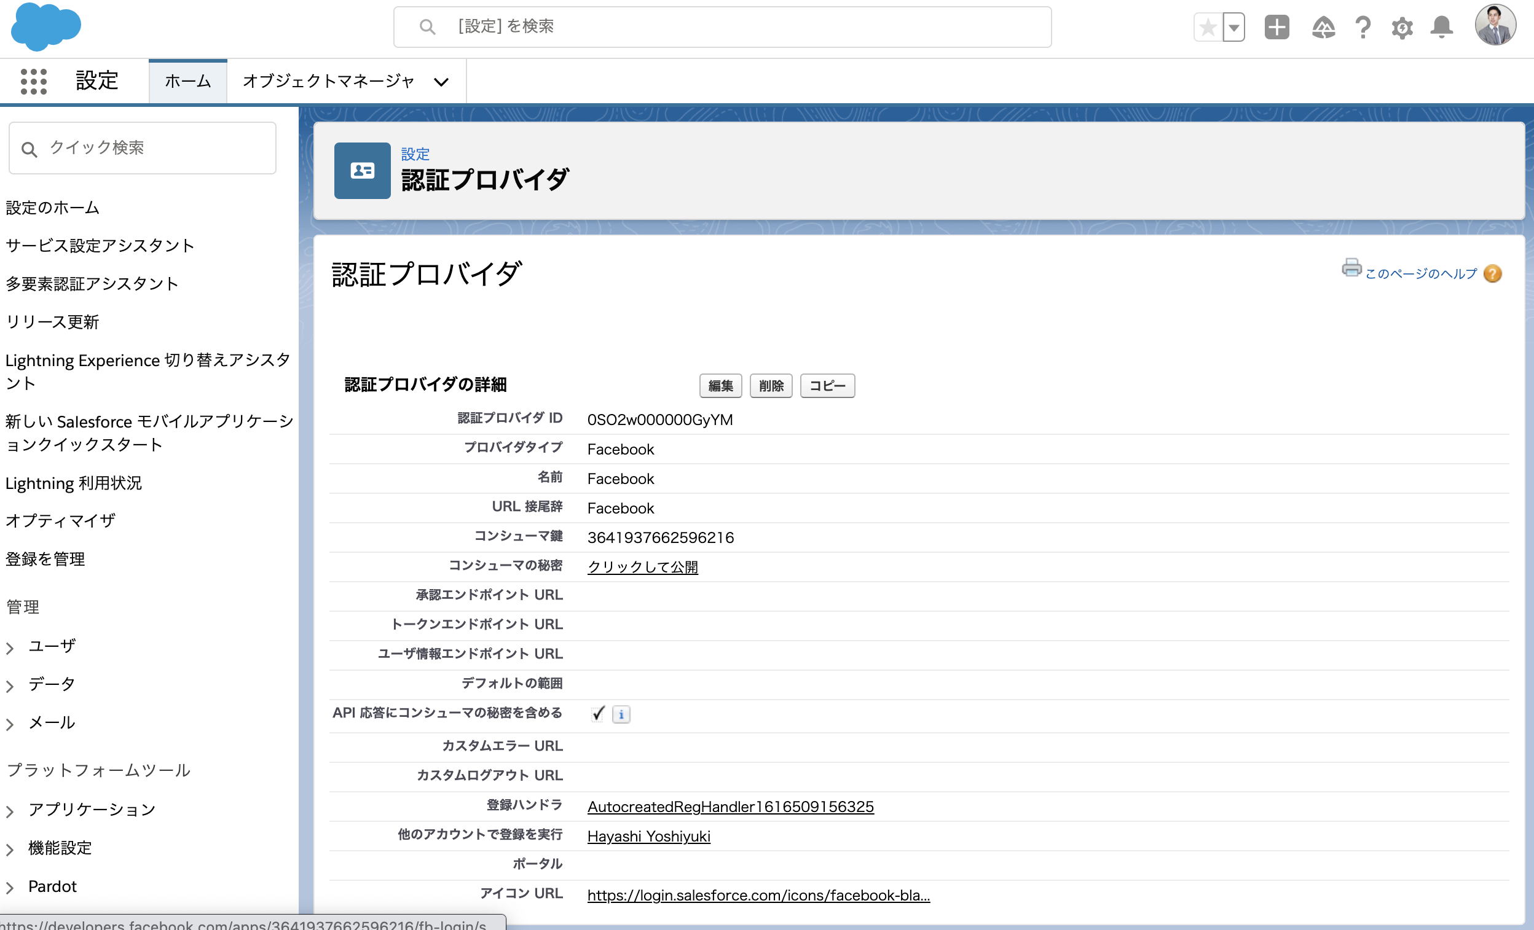Open the user profile avatar
Screen dimensions: 1534x930
click(1495, 26)
